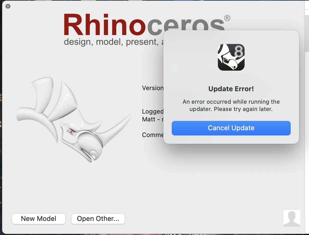
Task: Click the Rhino 8 app icon in the dialog
Action: tap(231, 57)
